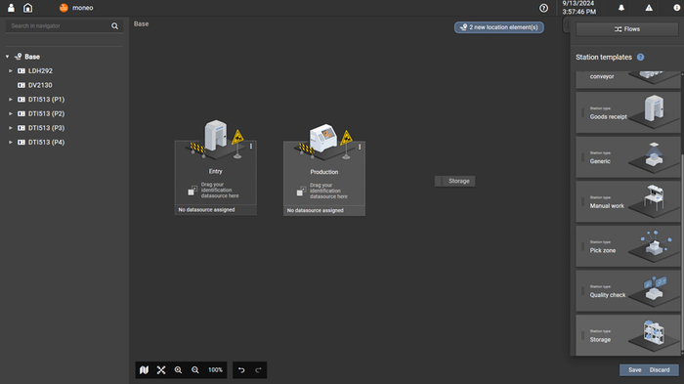Open the warning triangle alerts
The width and height of the screenshot is (684, 384).
pyautogui.click(x=649, y=8)
